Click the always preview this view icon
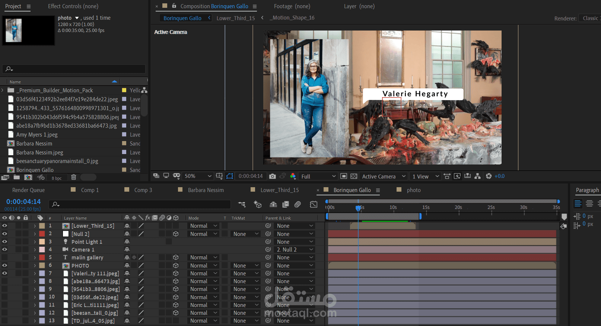Screen dimensions: 601x326 click(x=156, y=176)
